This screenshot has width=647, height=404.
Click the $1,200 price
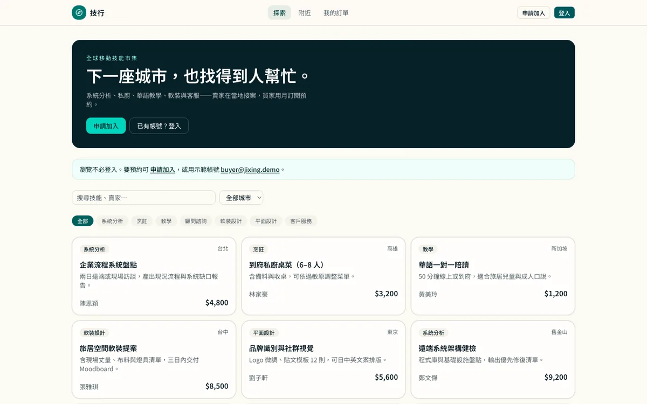pos(556,294)
